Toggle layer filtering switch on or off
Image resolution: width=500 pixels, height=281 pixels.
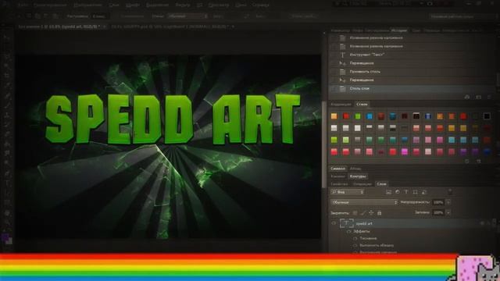tap(450, 192)
